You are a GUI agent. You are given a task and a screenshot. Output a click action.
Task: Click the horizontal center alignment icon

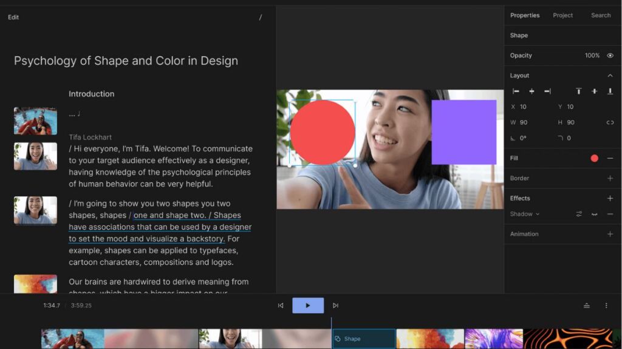coord(531,91)
